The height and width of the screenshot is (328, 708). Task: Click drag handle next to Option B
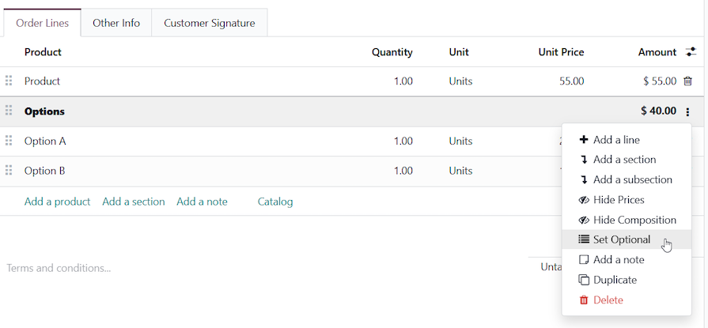click(x=9, y=171)
